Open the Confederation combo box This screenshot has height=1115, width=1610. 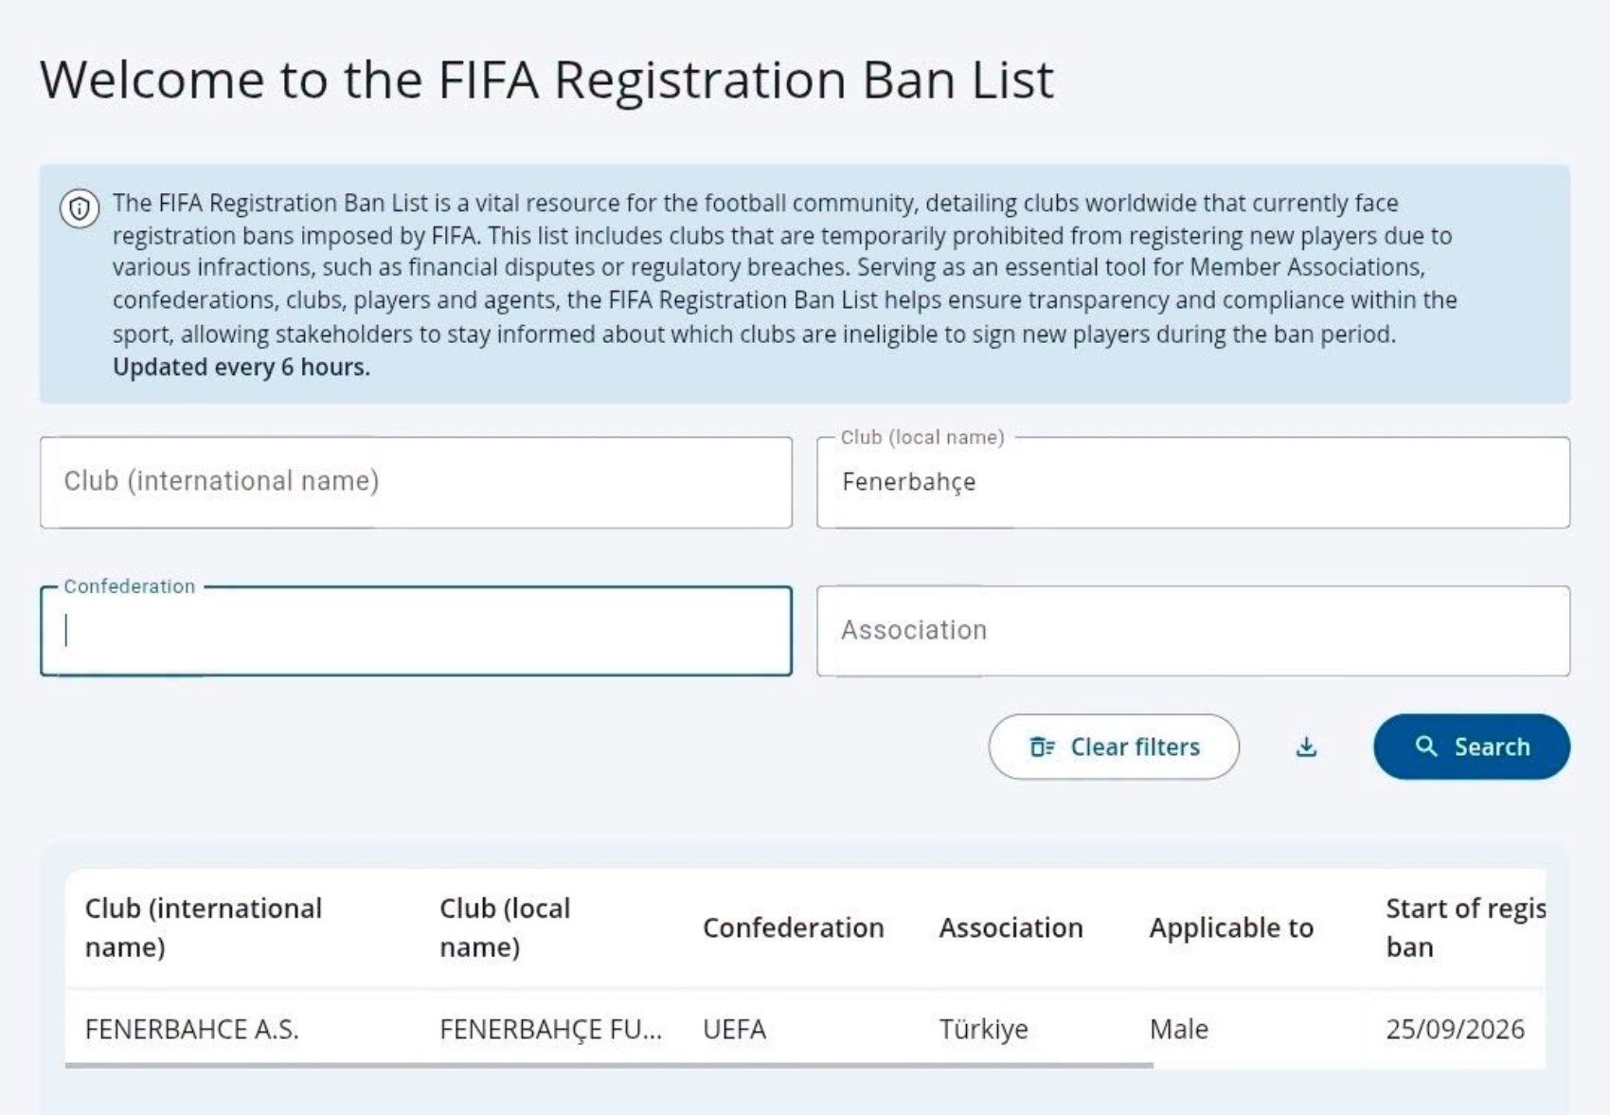tap(416, 631)
